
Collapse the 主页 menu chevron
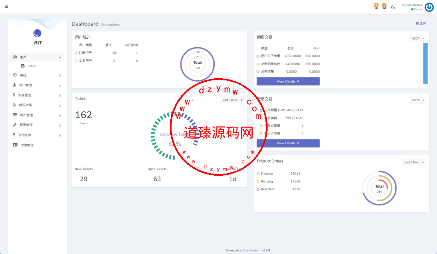(60, 57)
